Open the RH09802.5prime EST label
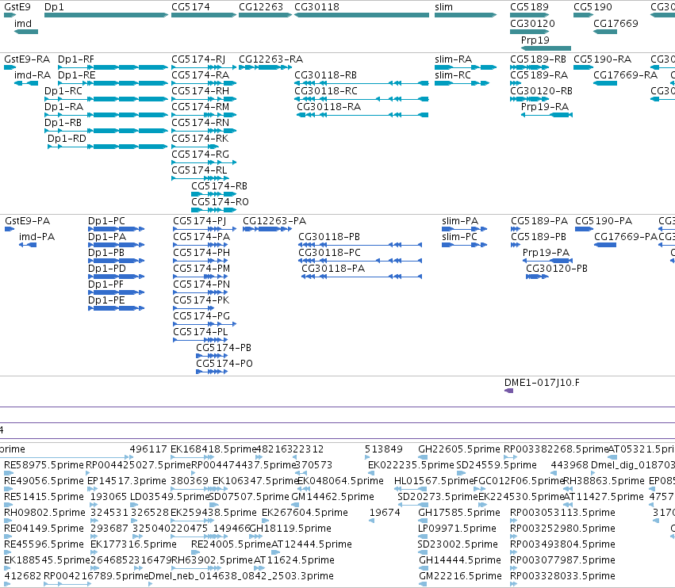The width and height of the screenshot is (675, 588). 44,512
